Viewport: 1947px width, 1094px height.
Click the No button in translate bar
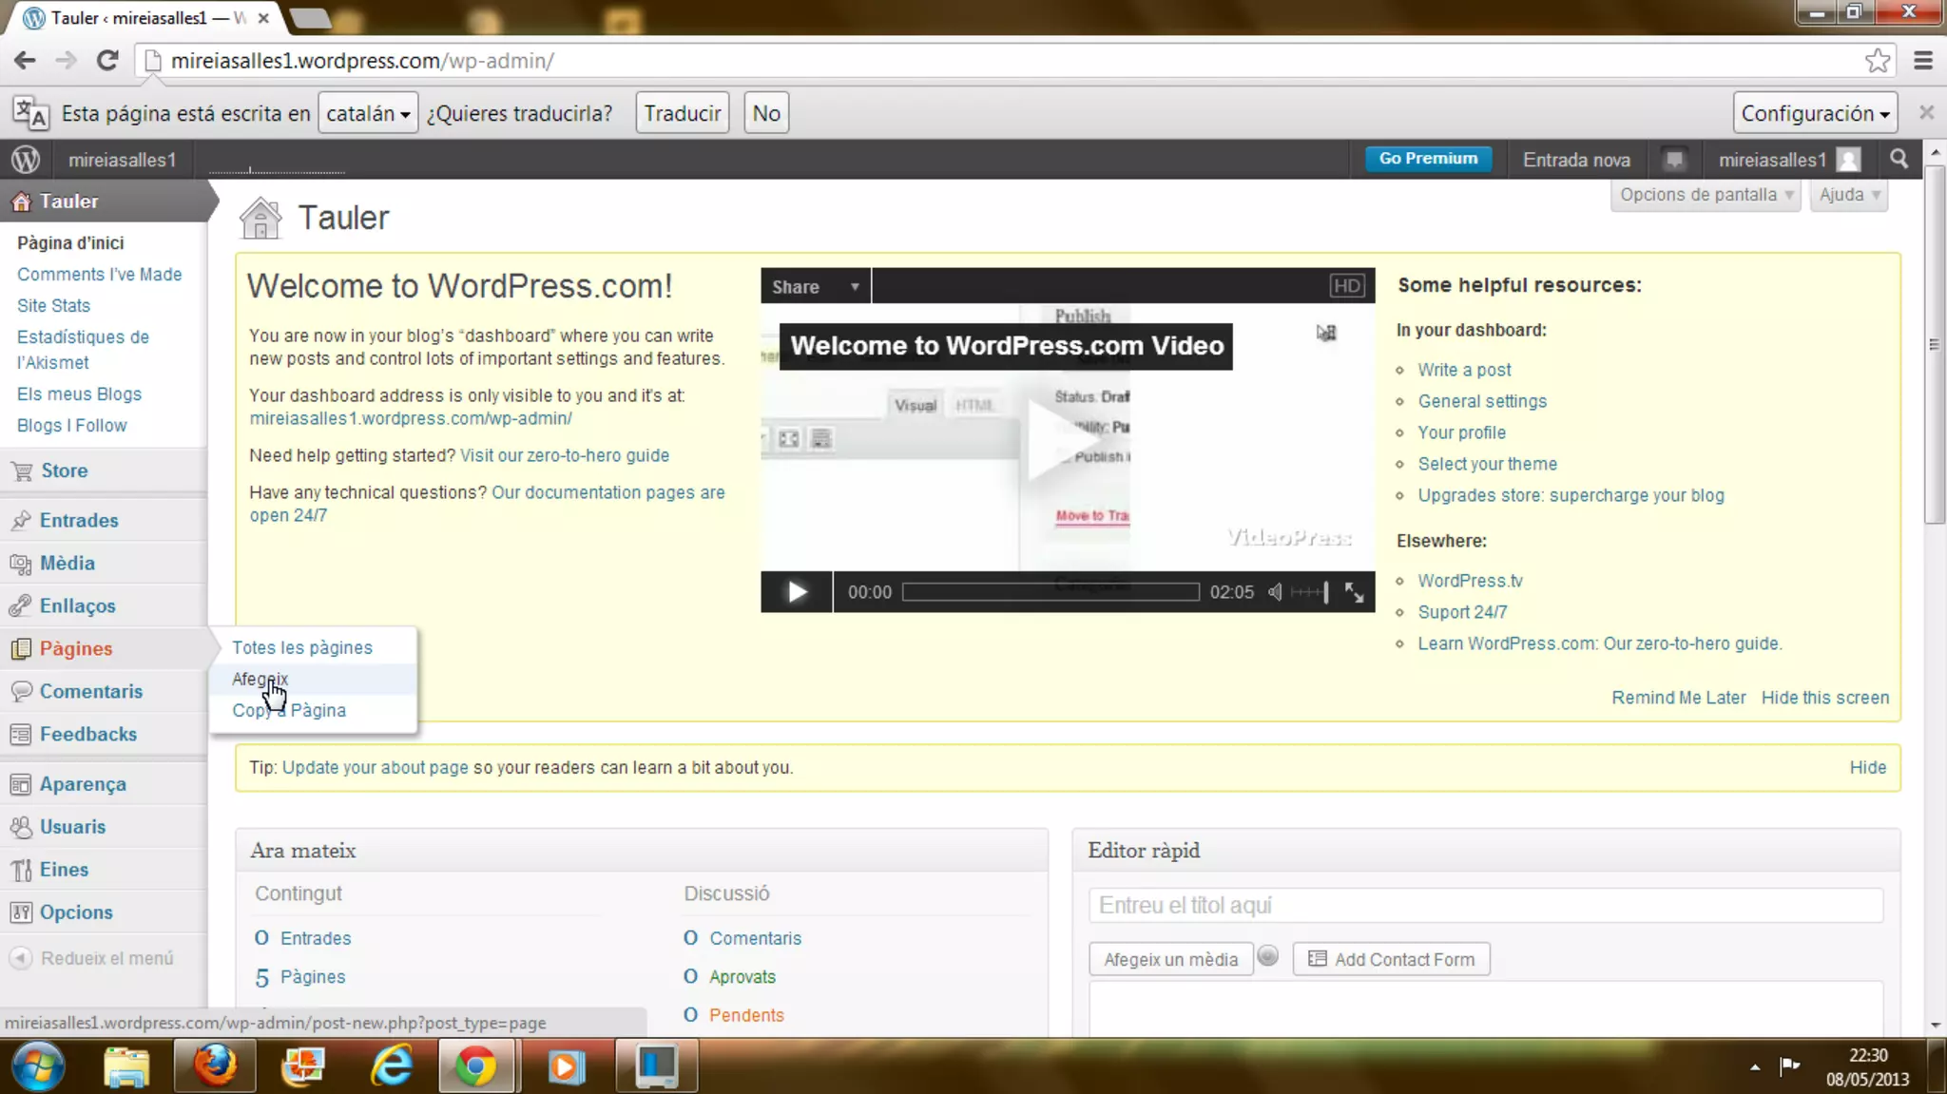tap(766, 113)
